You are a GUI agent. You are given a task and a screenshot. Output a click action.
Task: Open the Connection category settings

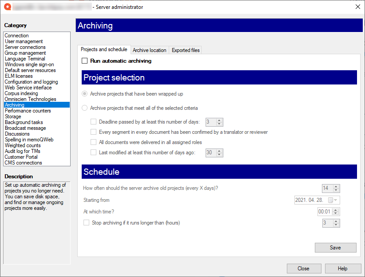(16, 35)
